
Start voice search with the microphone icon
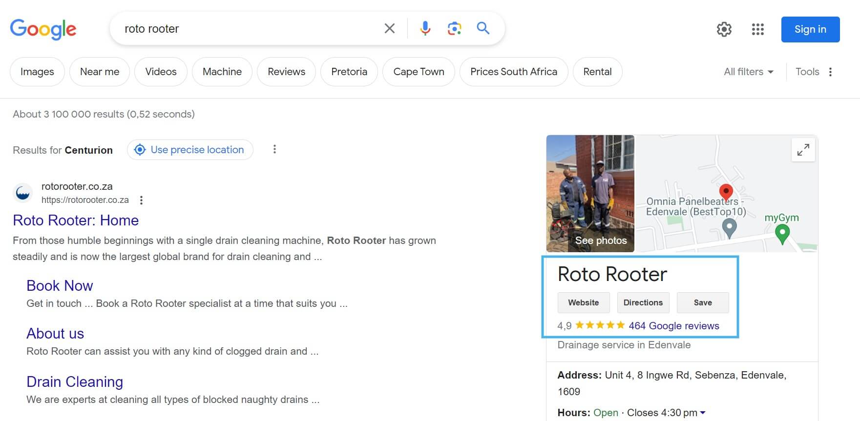[425, 28]
